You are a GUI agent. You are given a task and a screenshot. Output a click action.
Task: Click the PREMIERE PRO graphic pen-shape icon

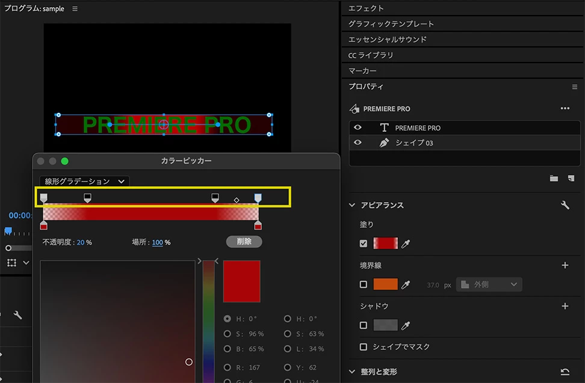coord(354,108)
